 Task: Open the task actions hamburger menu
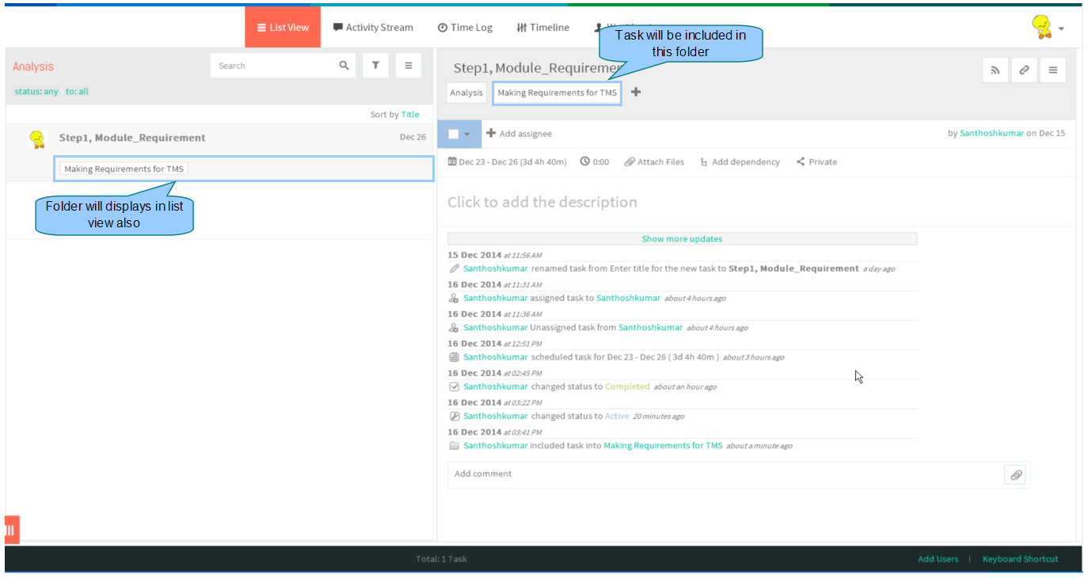click(x=1053, y=70)
